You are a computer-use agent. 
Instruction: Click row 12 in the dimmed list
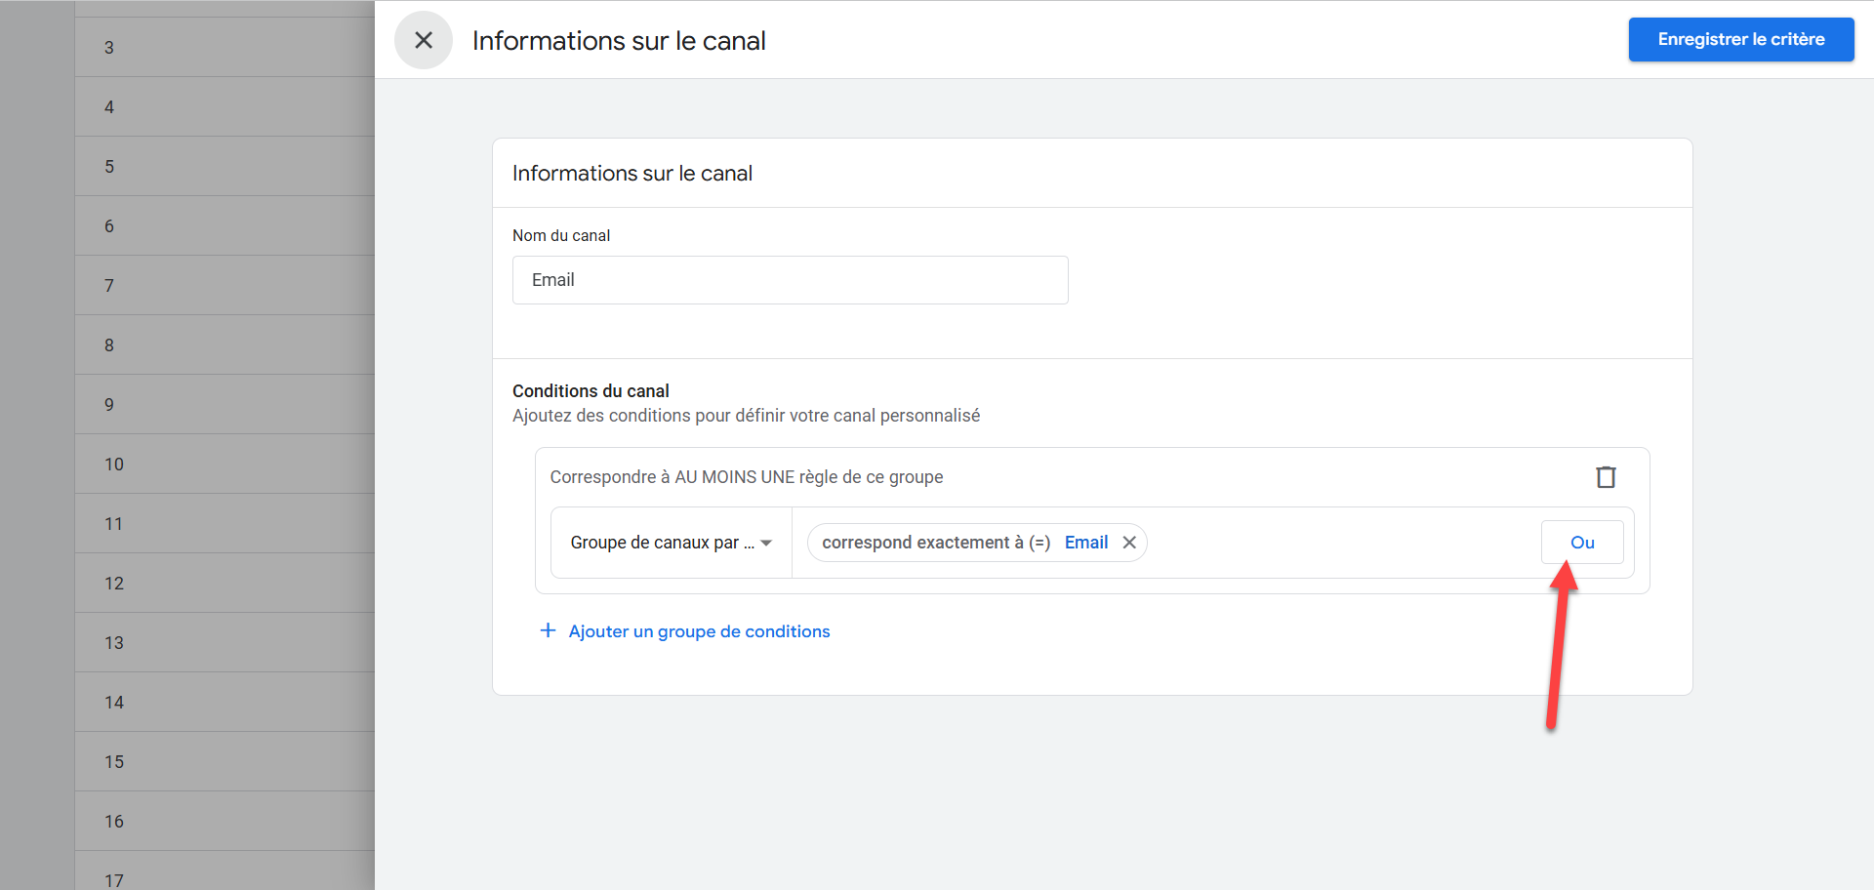[224, 584]
